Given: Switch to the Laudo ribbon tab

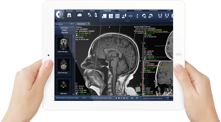Looking at the screenshot, I should [169, 10].
